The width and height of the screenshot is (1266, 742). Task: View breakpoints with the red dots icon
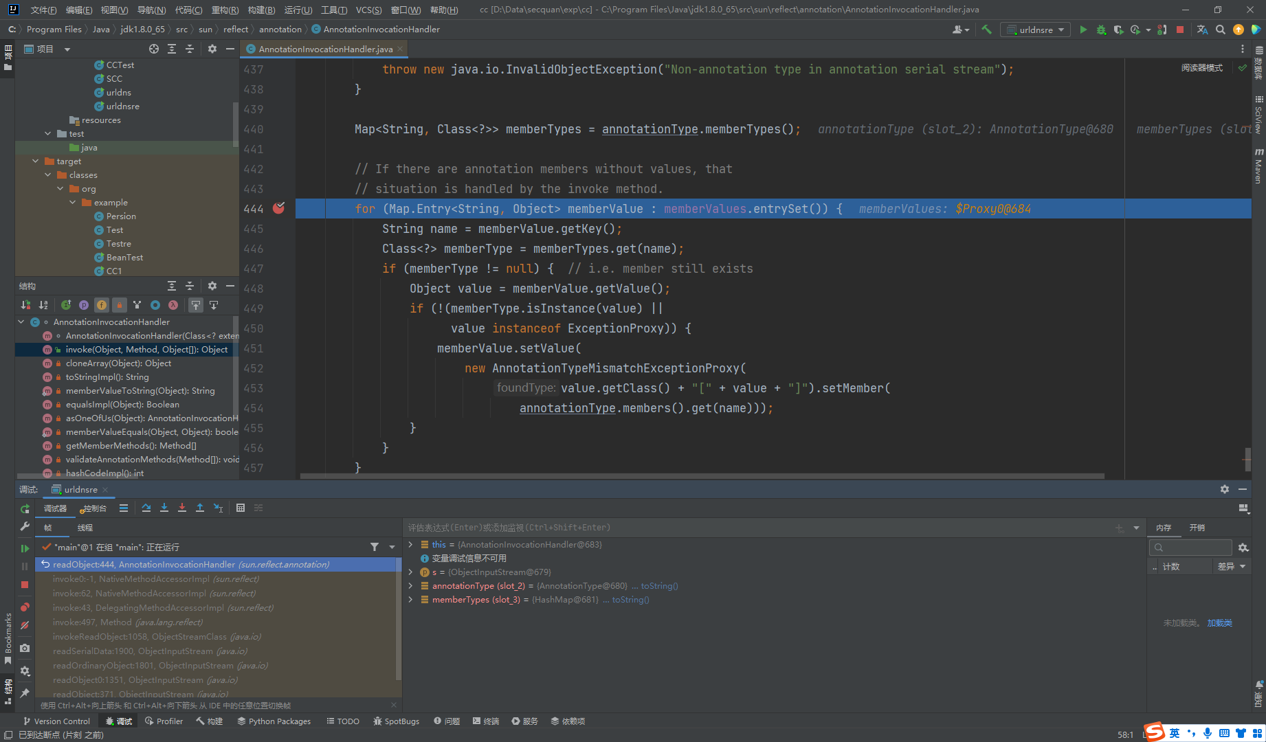[x=25, y=607]
